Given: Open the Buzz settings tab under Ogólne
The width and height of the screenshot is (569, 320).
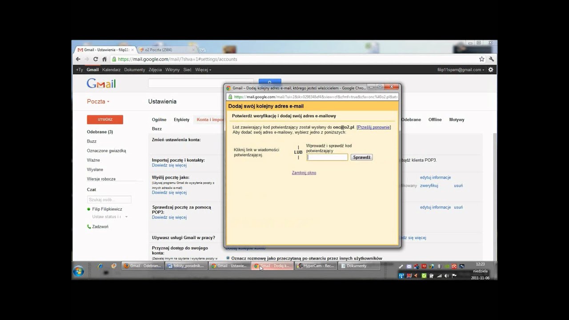Looking at the screenshot, I should [x=157, y=128].
